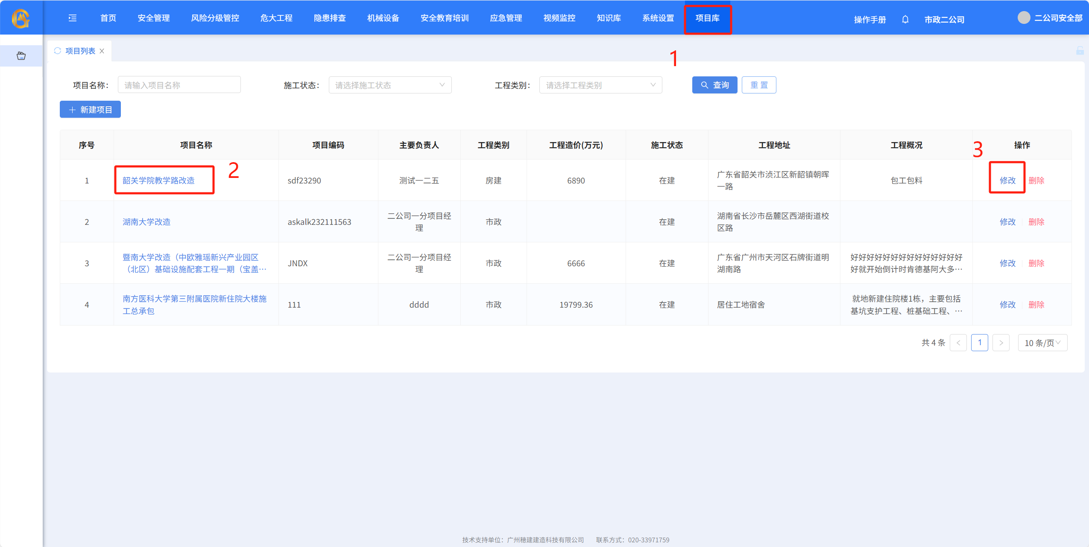1089x547 pixels.
Task: Click 删除 for 南方医科大学 project row
Action: (x=1036, y=305)
